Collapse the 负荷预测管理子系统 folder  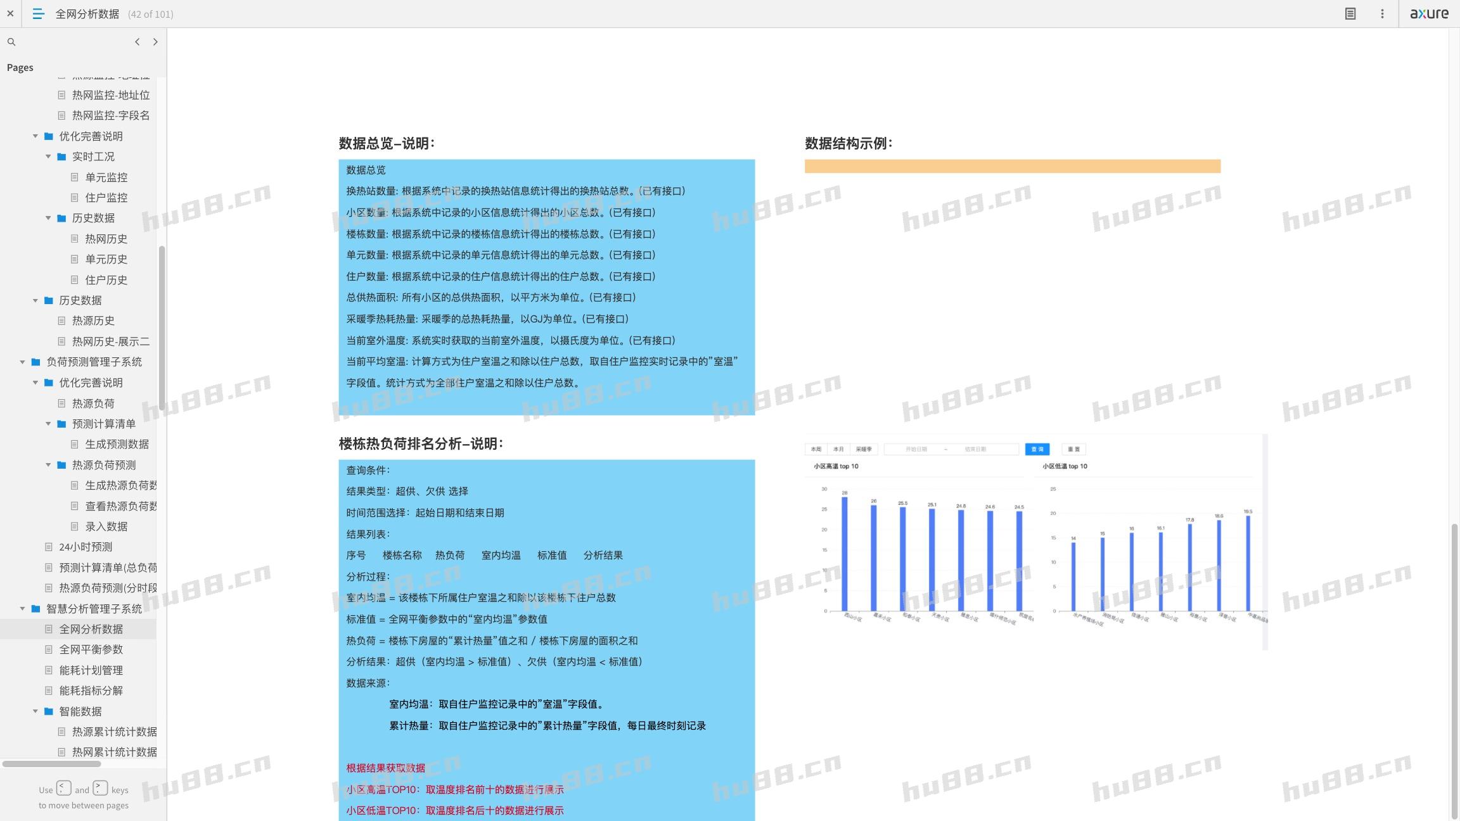[23, 362]
